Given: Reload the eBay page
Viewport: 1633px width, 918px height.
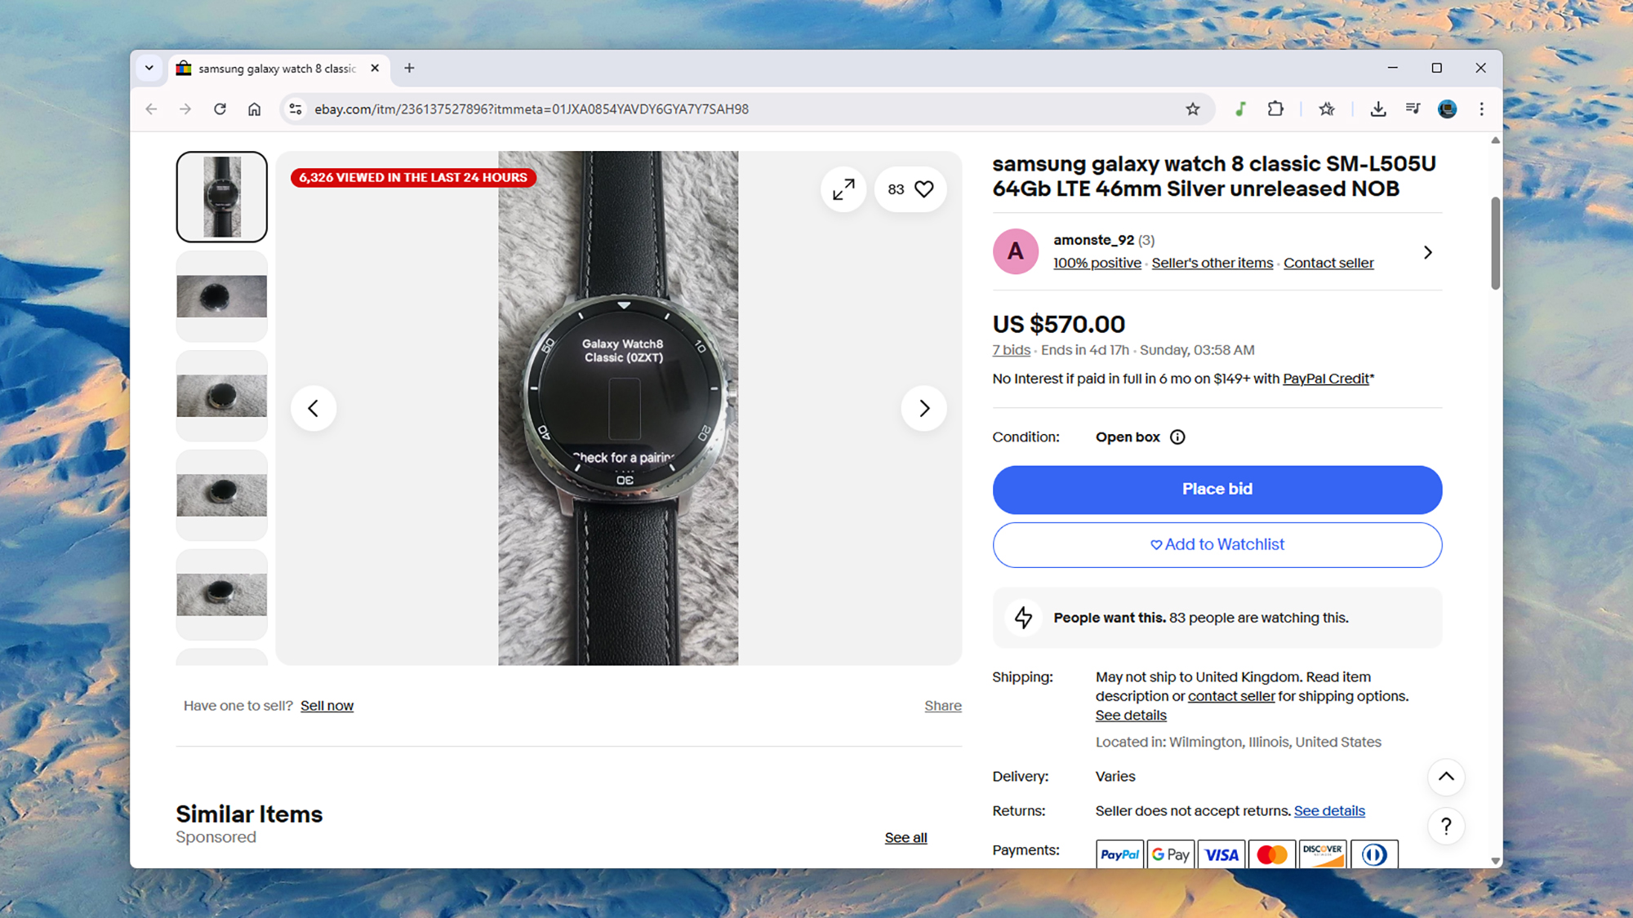Looking at the screenshot, I should 220,109.
